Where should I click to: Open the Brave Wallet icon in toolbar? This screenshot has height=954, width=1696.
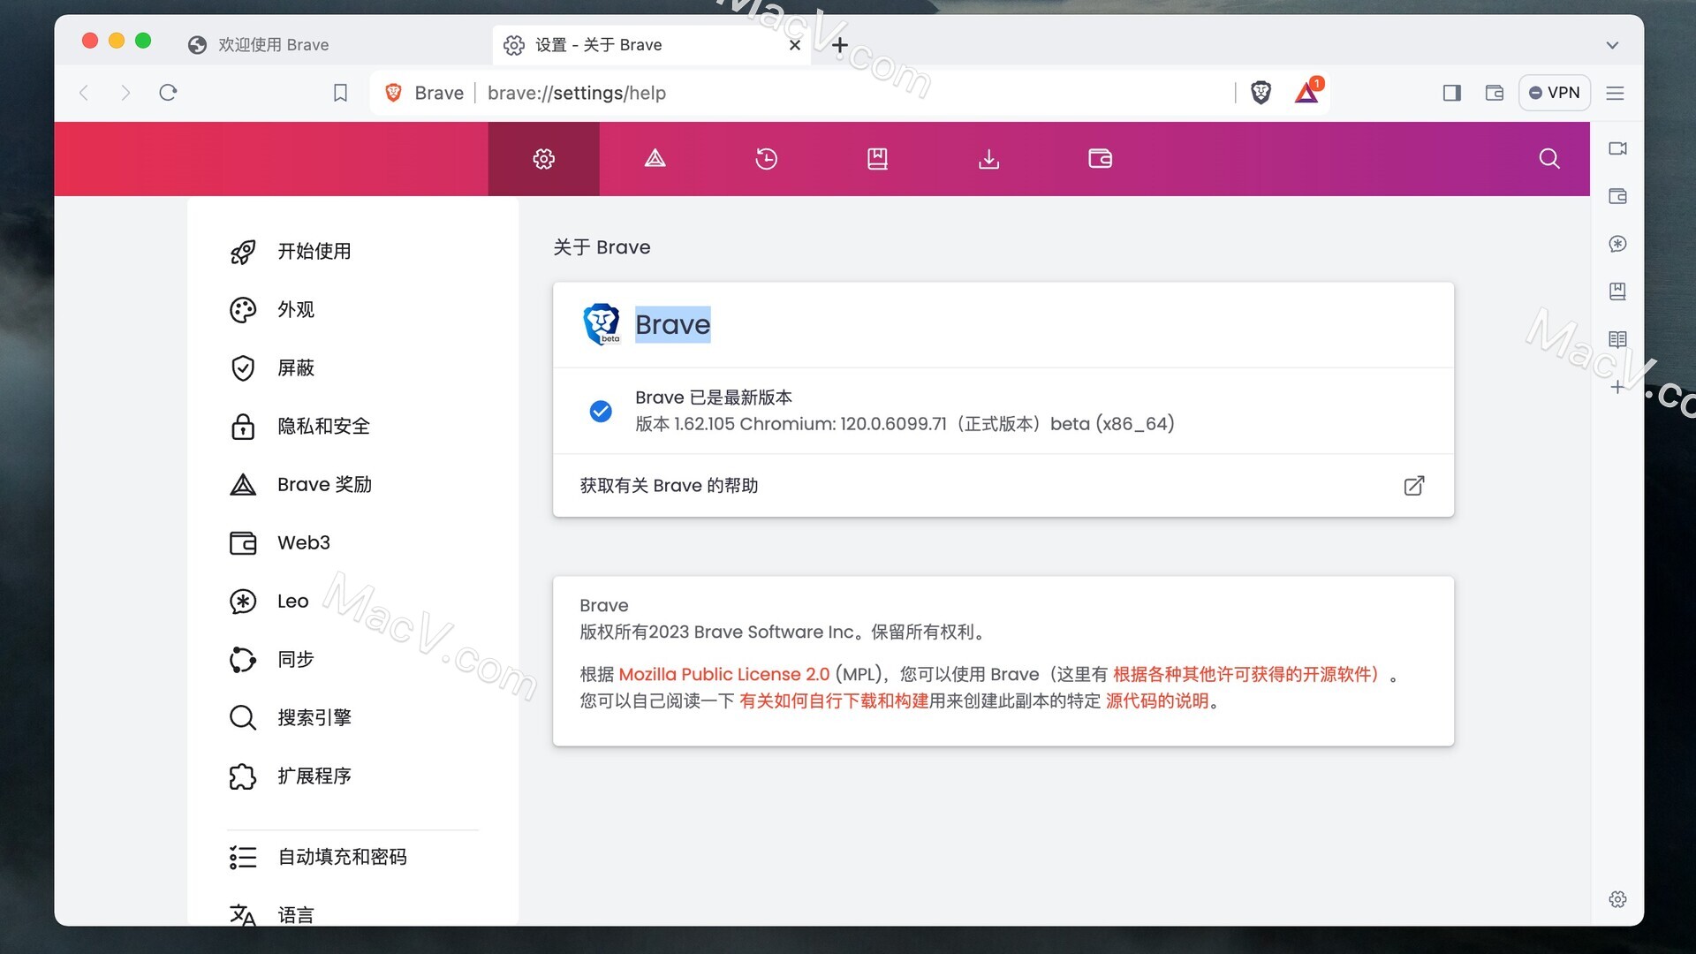point(1494,93)
